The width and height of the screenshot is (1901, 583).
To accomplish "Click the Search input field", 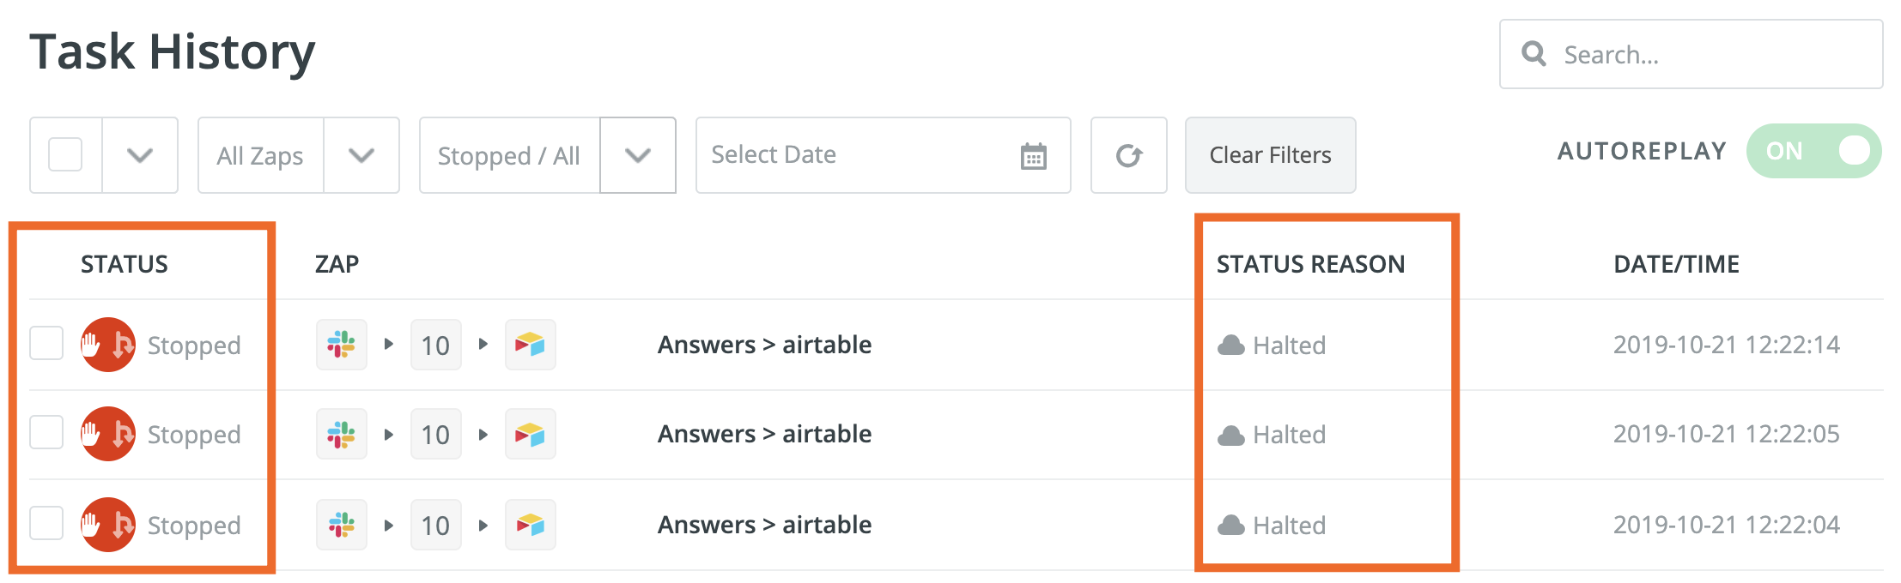I will click(x=1709, y=55).
